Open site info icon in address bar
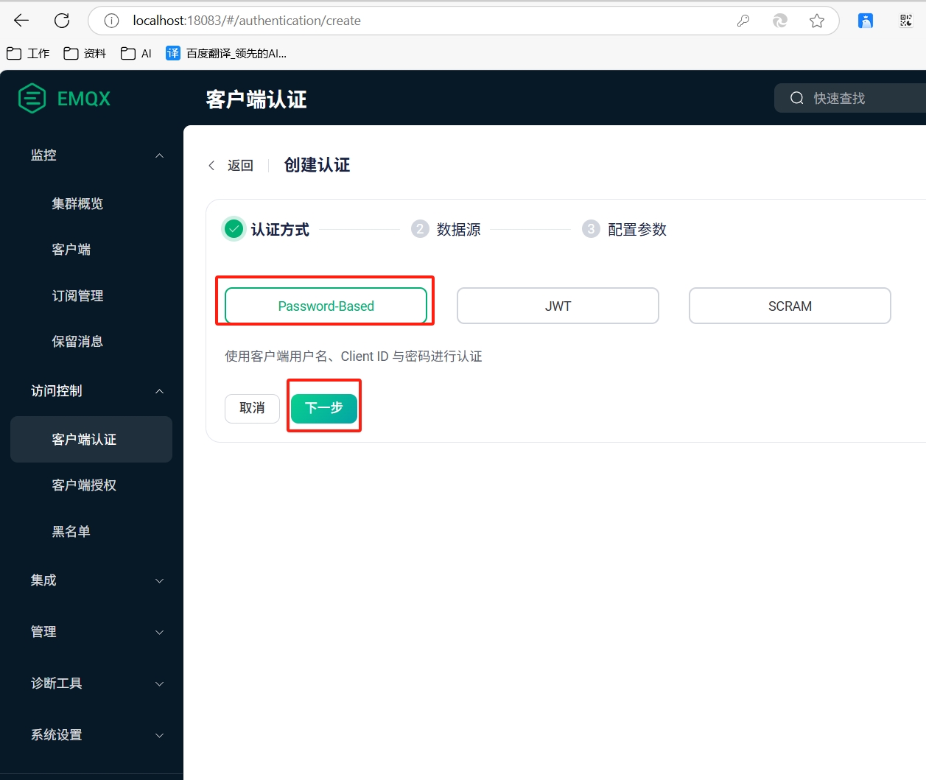This screenshot has height=780, width=926. coord(111,21)
